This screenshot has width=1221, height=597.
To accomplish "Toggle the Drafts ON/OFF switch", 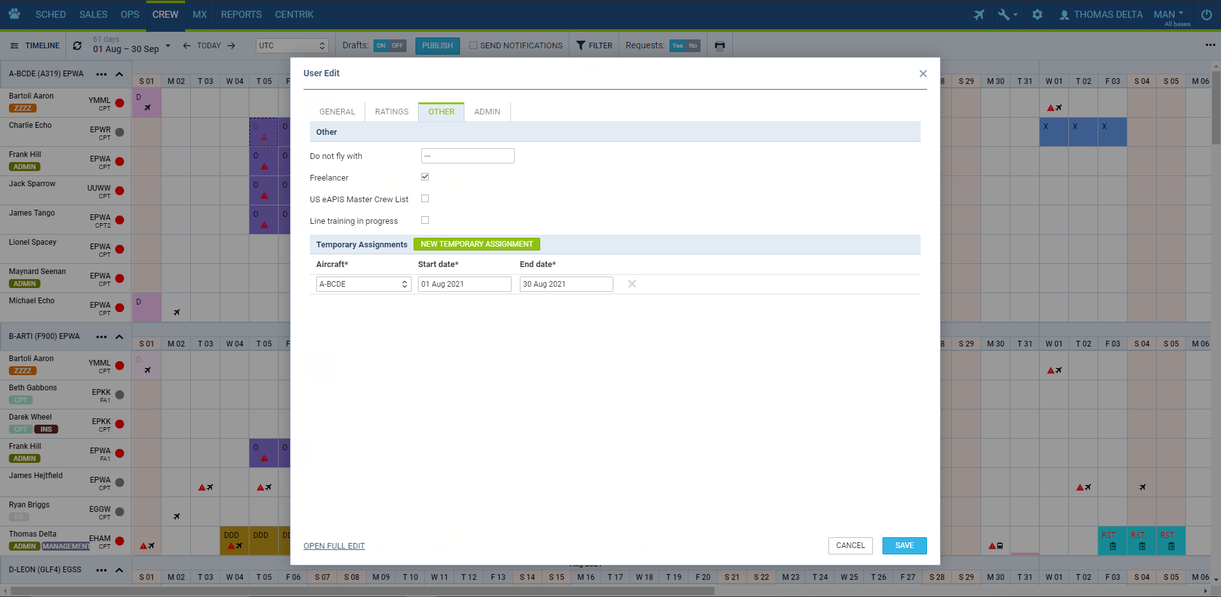I will pyautogui.click(x=389, y=46).
